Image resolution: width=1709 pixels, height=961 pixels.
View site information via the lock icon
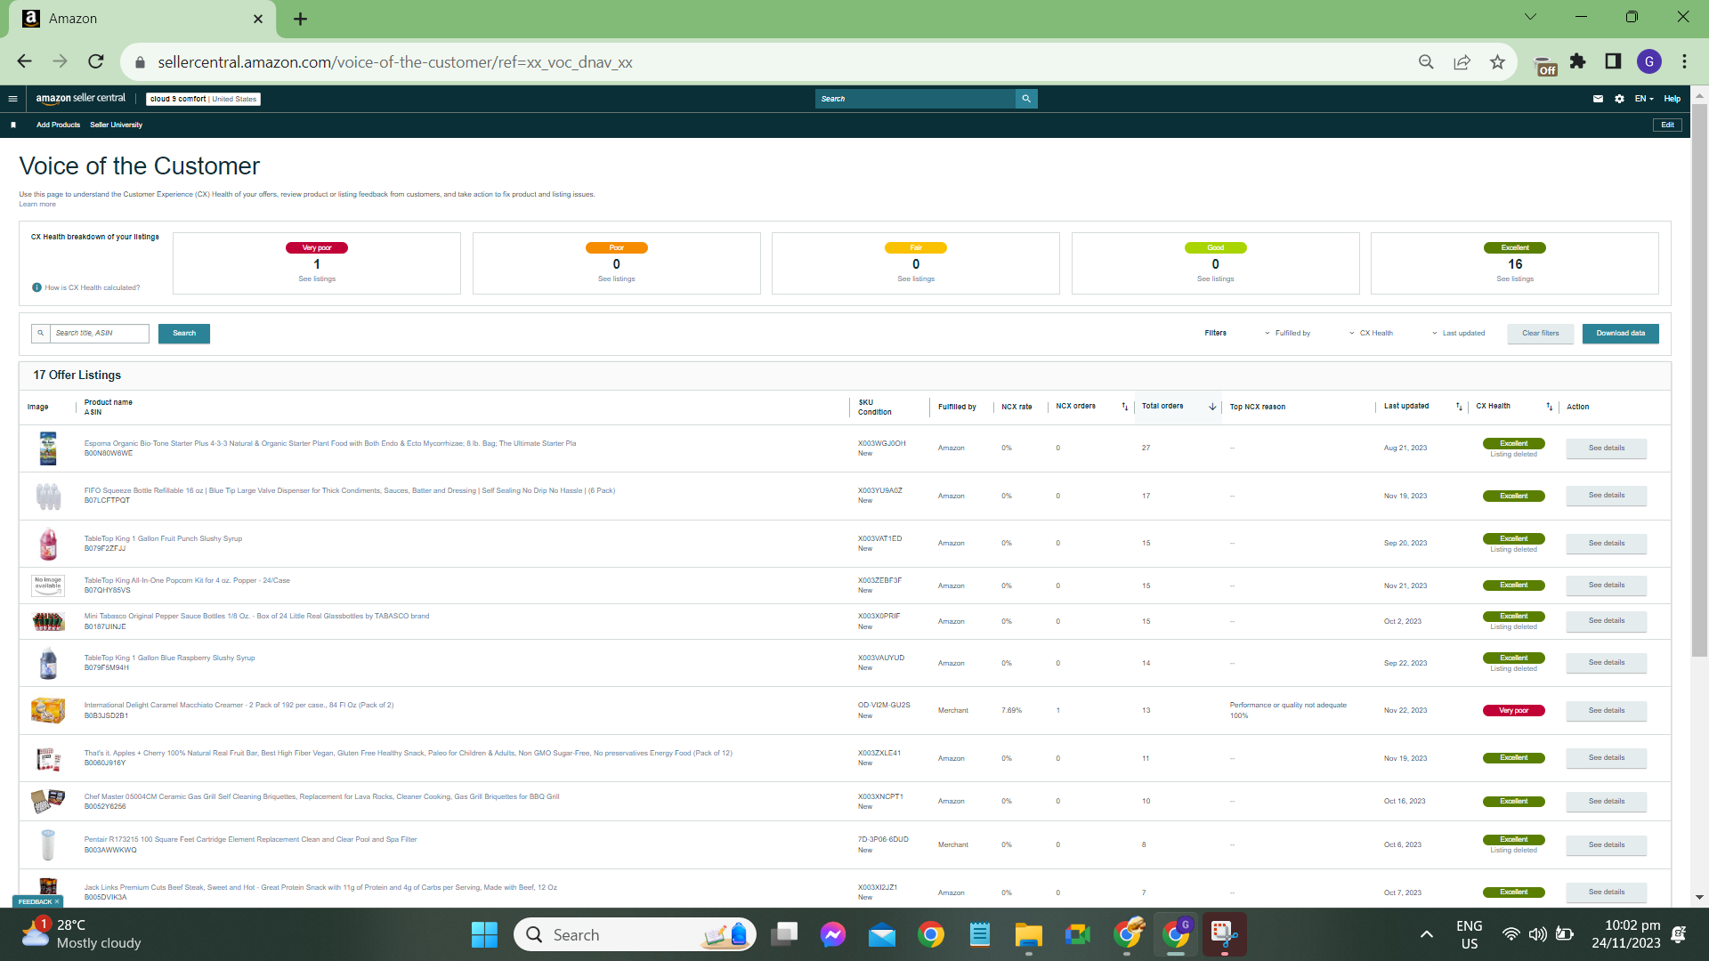pos(140,62)
